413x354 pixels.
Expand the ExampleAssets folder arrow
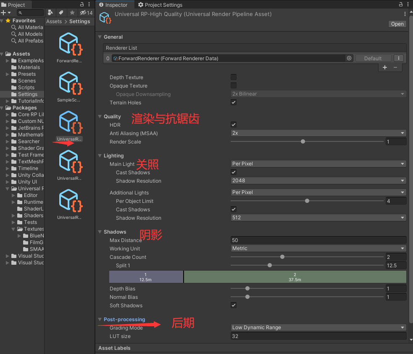point(8,61)
